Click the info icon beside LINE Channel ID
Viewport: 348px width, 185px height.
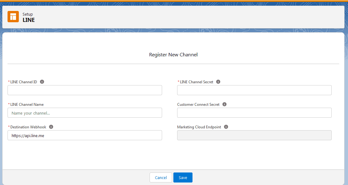42,81
